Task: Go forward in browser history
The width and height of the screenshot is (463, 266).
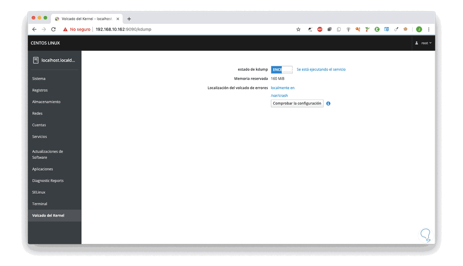Action: (x=44, y=30)
